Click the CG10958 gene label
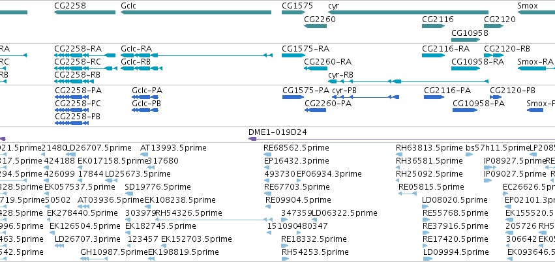555x262 pixels. (x=470, y=33)
